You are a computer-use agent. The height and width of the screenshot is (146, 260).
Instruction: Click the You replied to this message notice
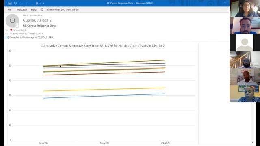point(31,37)
